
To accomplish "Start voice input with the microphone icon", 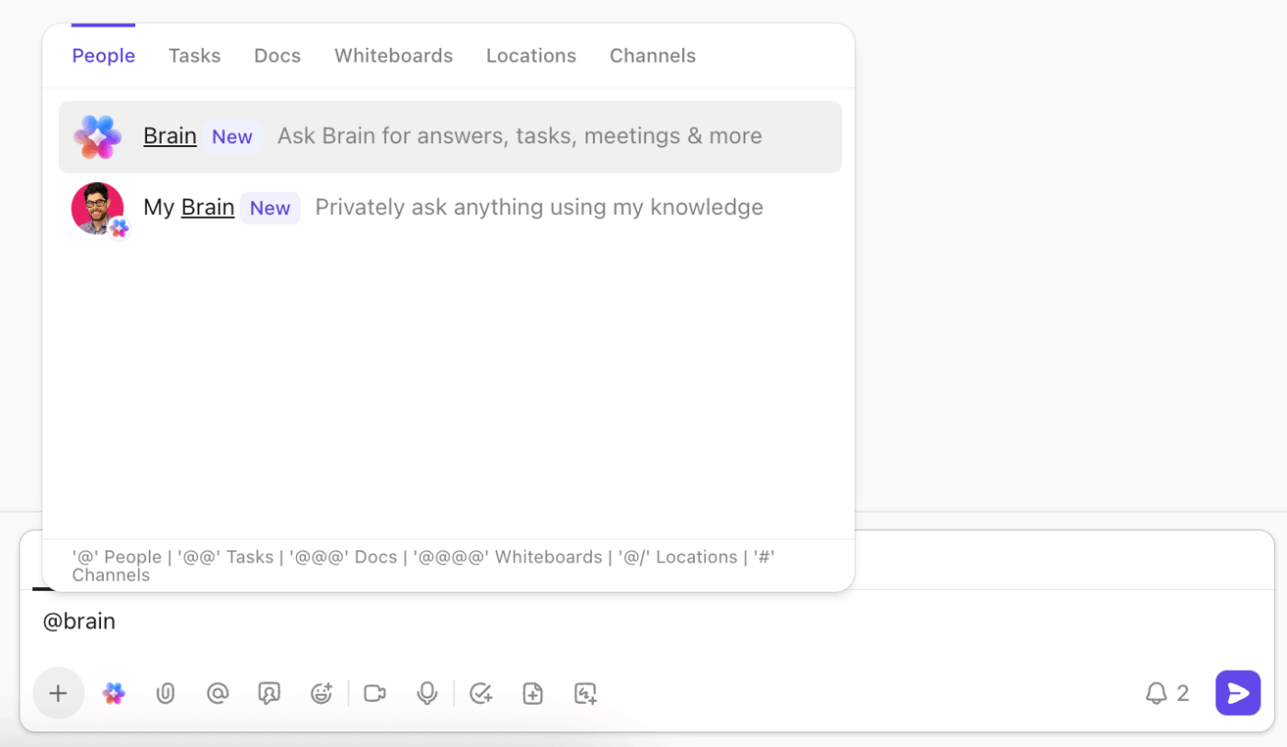I will click(427, 693).
